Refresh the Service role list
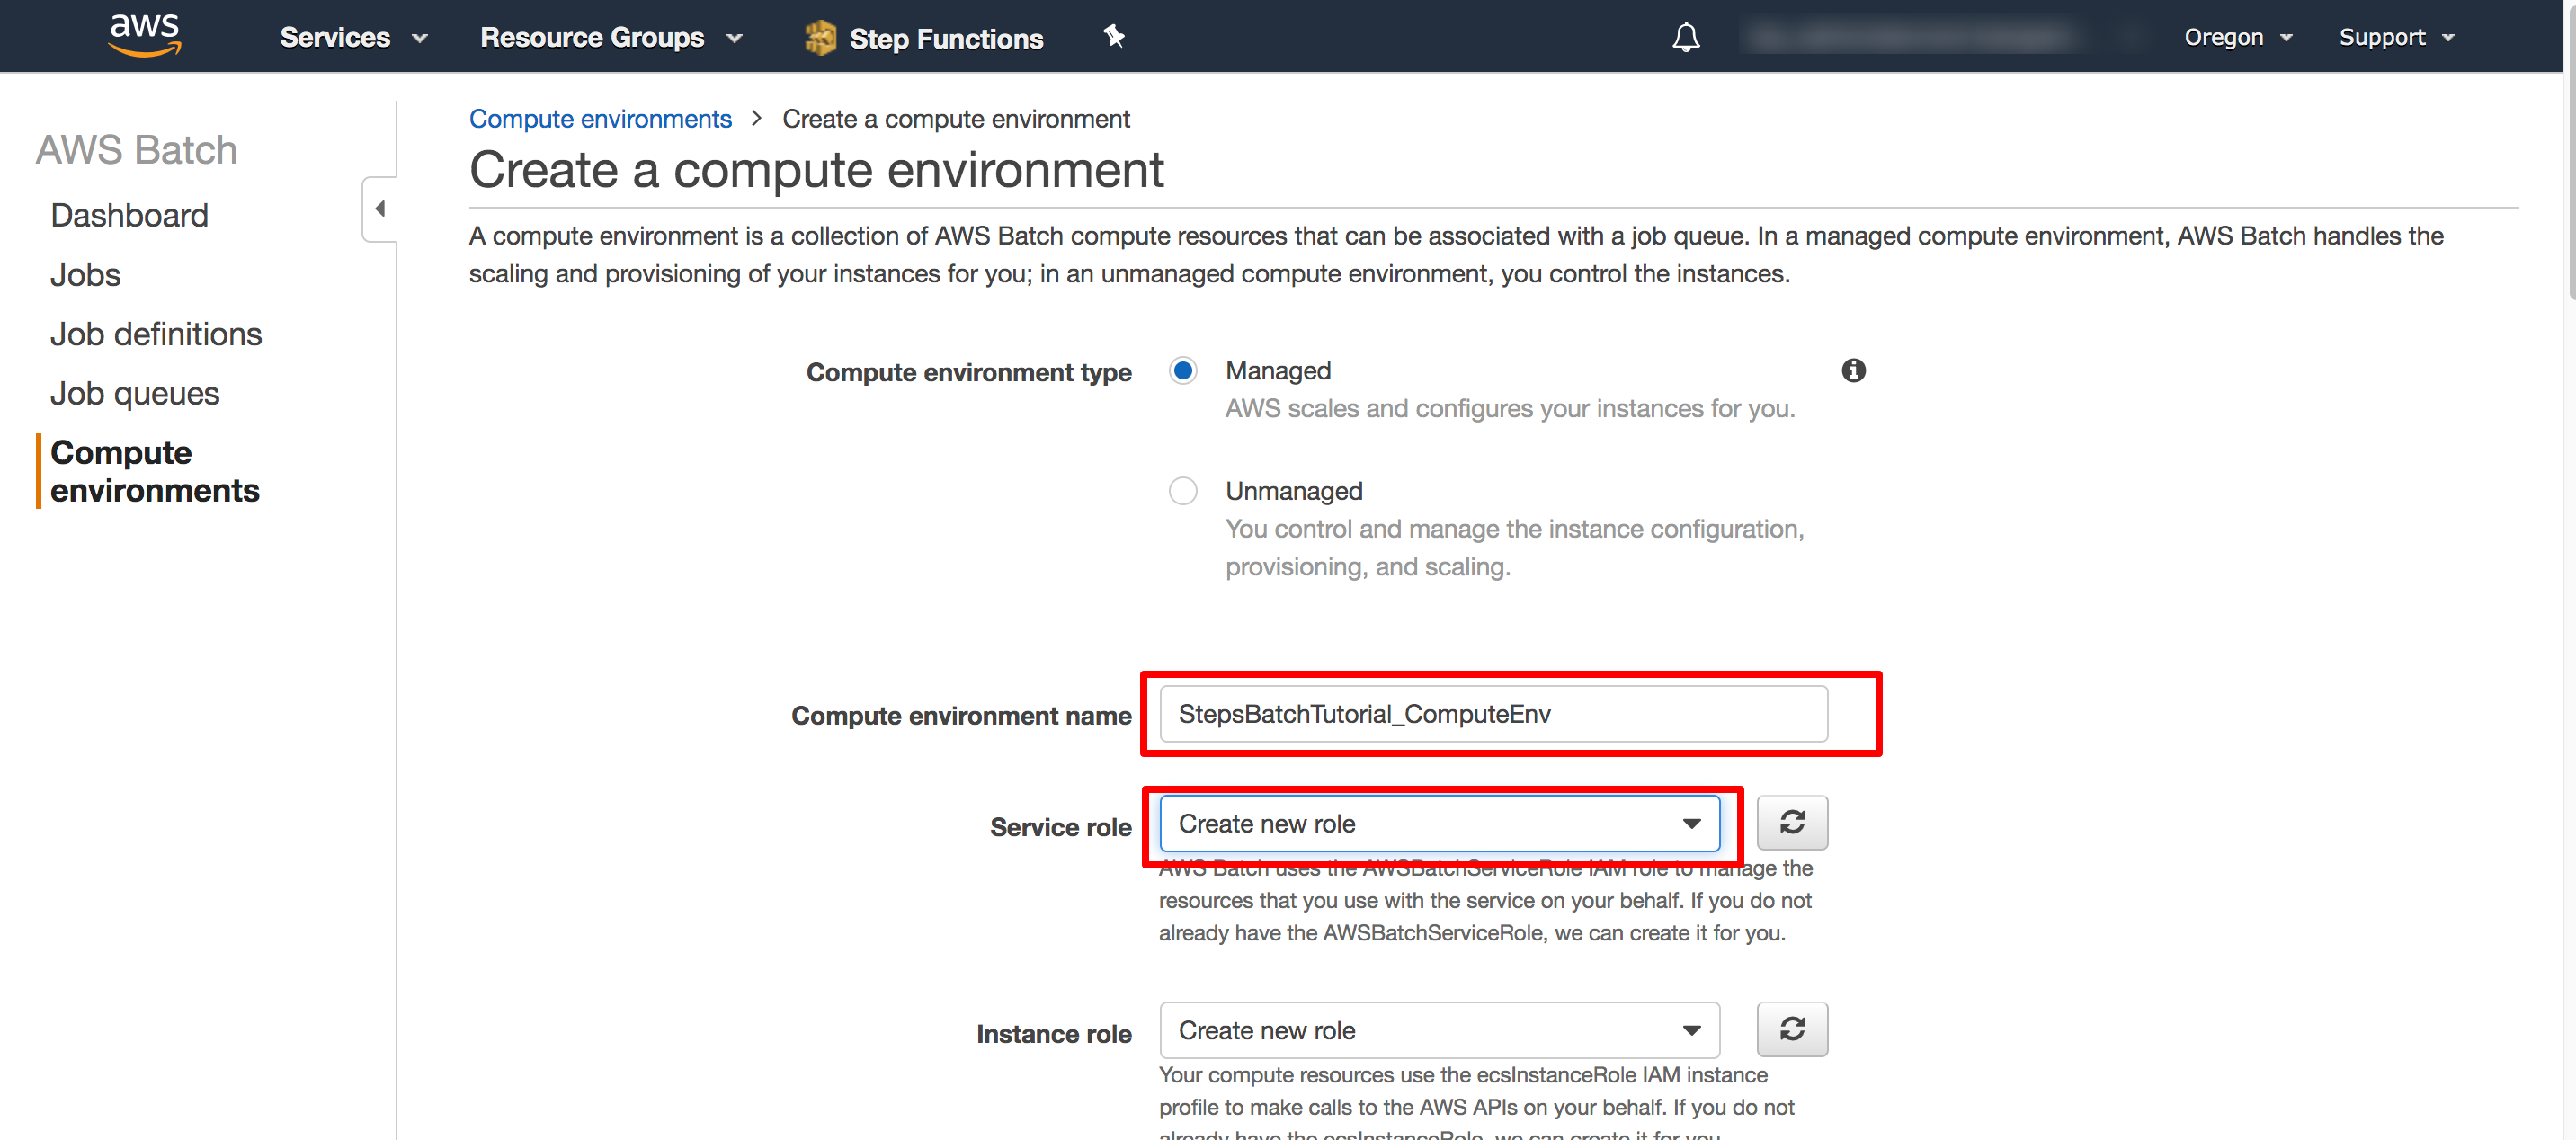This screenshot has height=1140, width=2576. tap(1792, 822)
